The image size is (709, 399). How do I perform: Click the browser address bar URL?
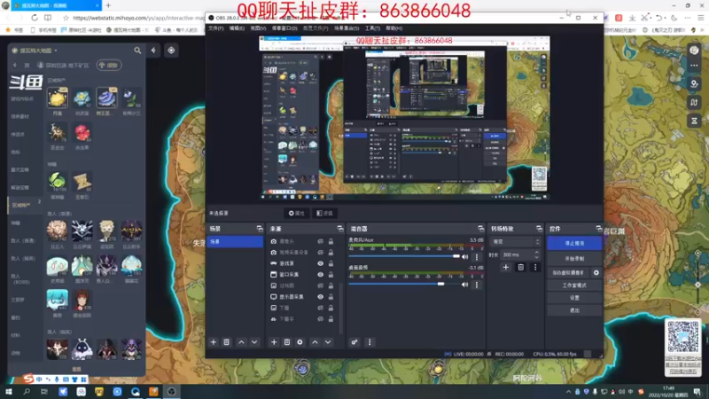[x=138, y=18]
